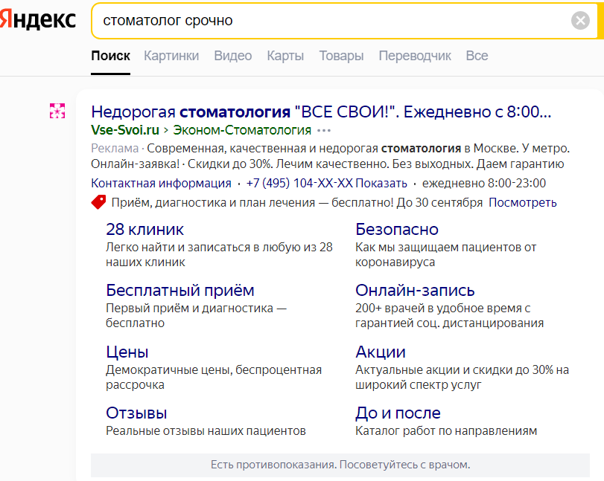Click the description 'Первый приём и диагностика — бесплатно'

(197, 316)
